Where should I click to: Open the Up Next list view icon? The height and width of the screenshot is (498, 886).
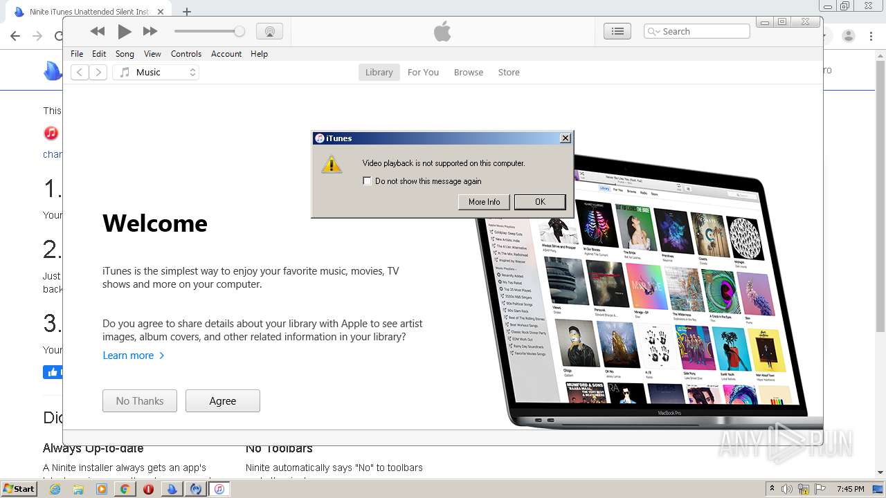click(617, 31)
